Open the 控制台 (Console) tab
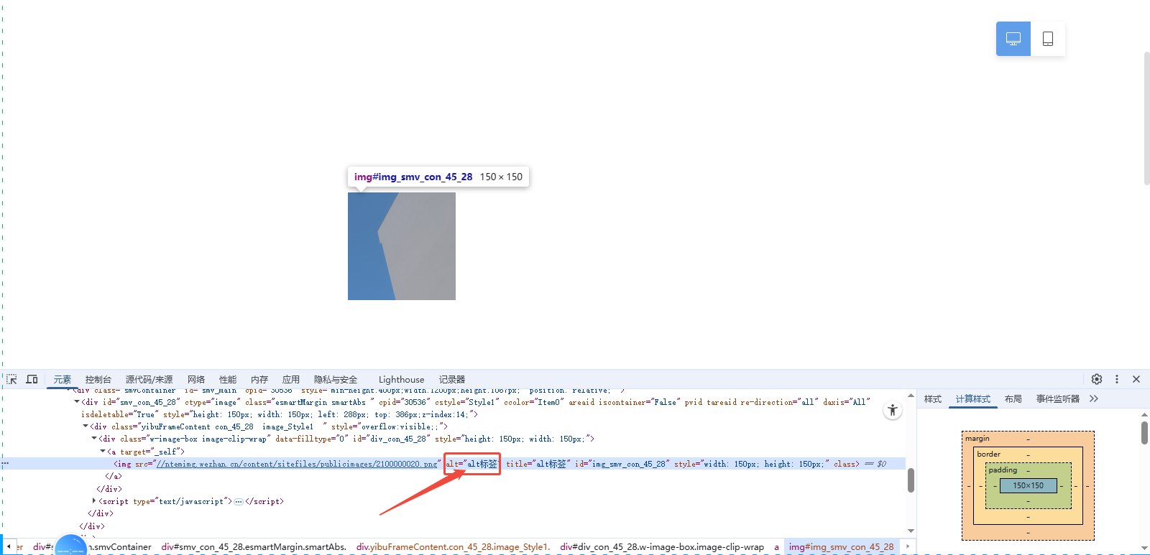The height and width of the screenshot is (555, 1150). 98,380
